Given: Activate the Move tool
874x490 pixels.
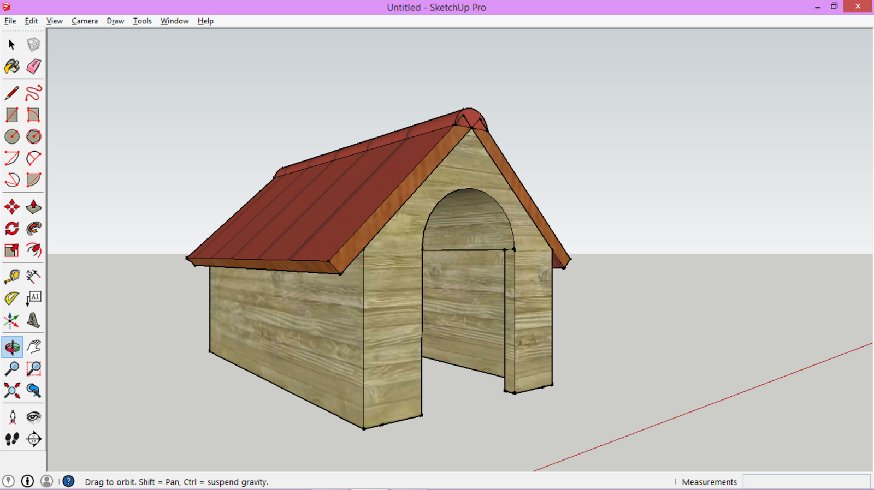Looking at the screenshot, I should [x=12, y=207].
